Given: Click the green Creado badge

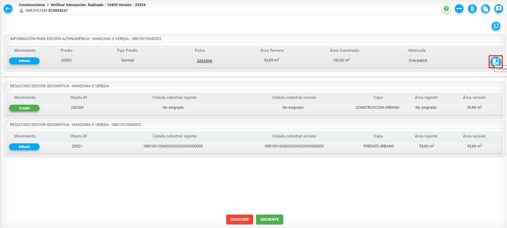Looking at the screenshot, I should coord(24,108).
